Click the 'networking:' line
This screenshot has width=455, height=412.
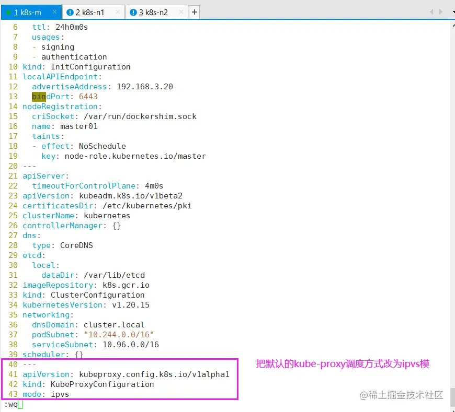(48, 315)
